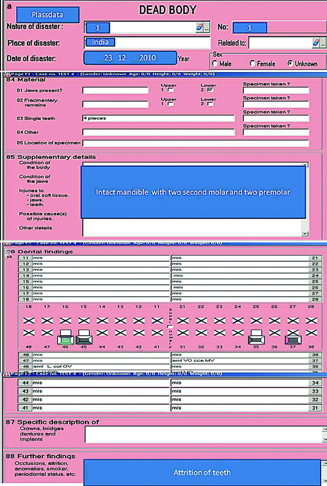Screen dimensions: 327x486
Task: Click the Location of specimen field
Action: click(x=196, y=143)
